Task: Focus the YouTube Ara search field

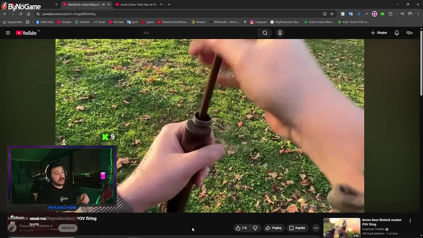Action: click(199, 33)
